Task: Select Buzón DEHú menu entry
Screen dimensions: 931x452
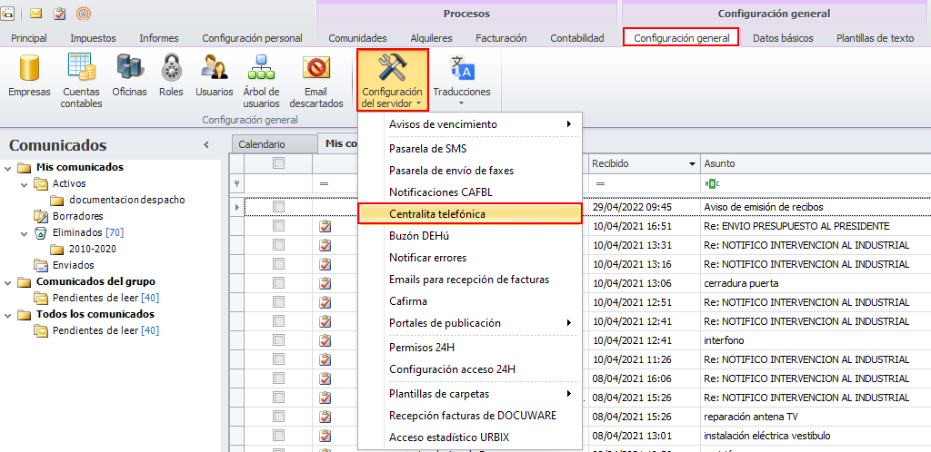Action: (469, 235)
